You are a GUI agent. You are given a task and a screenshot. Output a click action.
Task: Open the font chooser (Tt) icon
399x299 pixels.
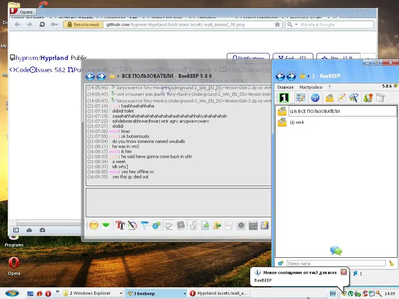point(120,225)
